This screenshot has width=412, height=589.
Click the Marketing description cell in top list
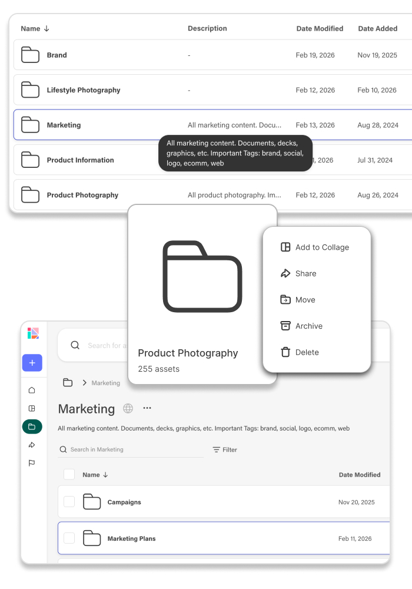pos(234,125)
